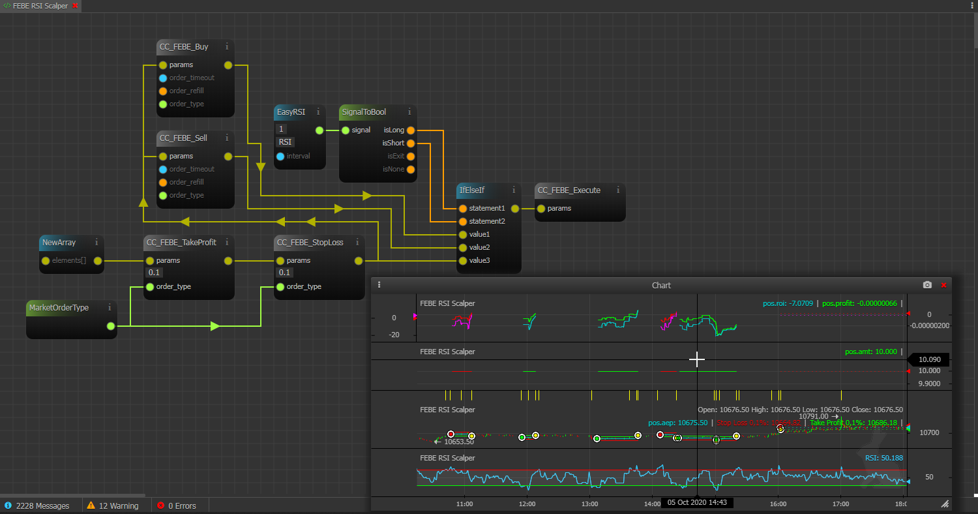Screen dimensions: 978x514
Task: Click the isLong output port
Action: point(411,130)
